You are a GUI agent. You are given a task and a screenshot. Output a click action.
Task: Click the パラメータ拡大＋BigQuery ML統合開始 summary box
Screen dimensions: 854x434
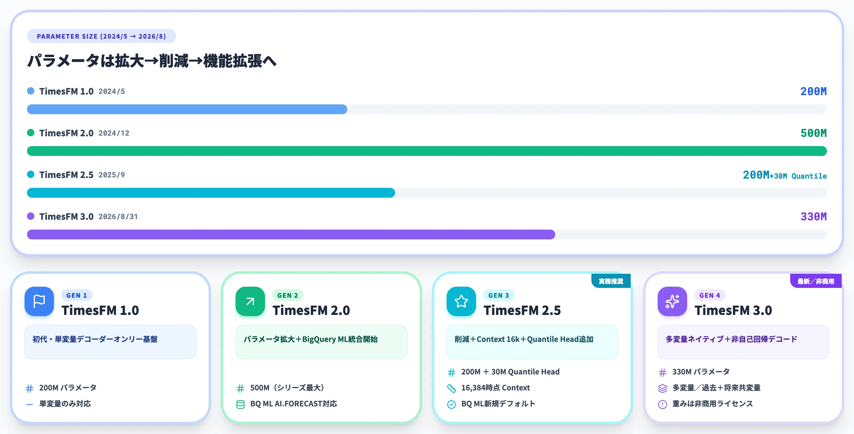point(321,342)
